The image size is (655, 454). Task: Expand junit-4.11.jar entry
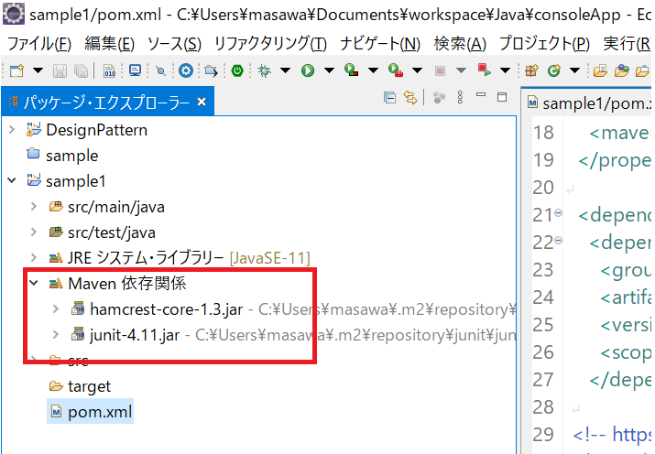(56, 335)
